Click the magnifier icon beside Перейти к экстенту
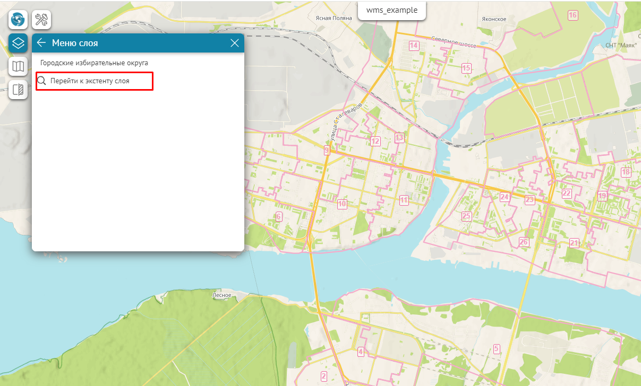 point(41,81)
